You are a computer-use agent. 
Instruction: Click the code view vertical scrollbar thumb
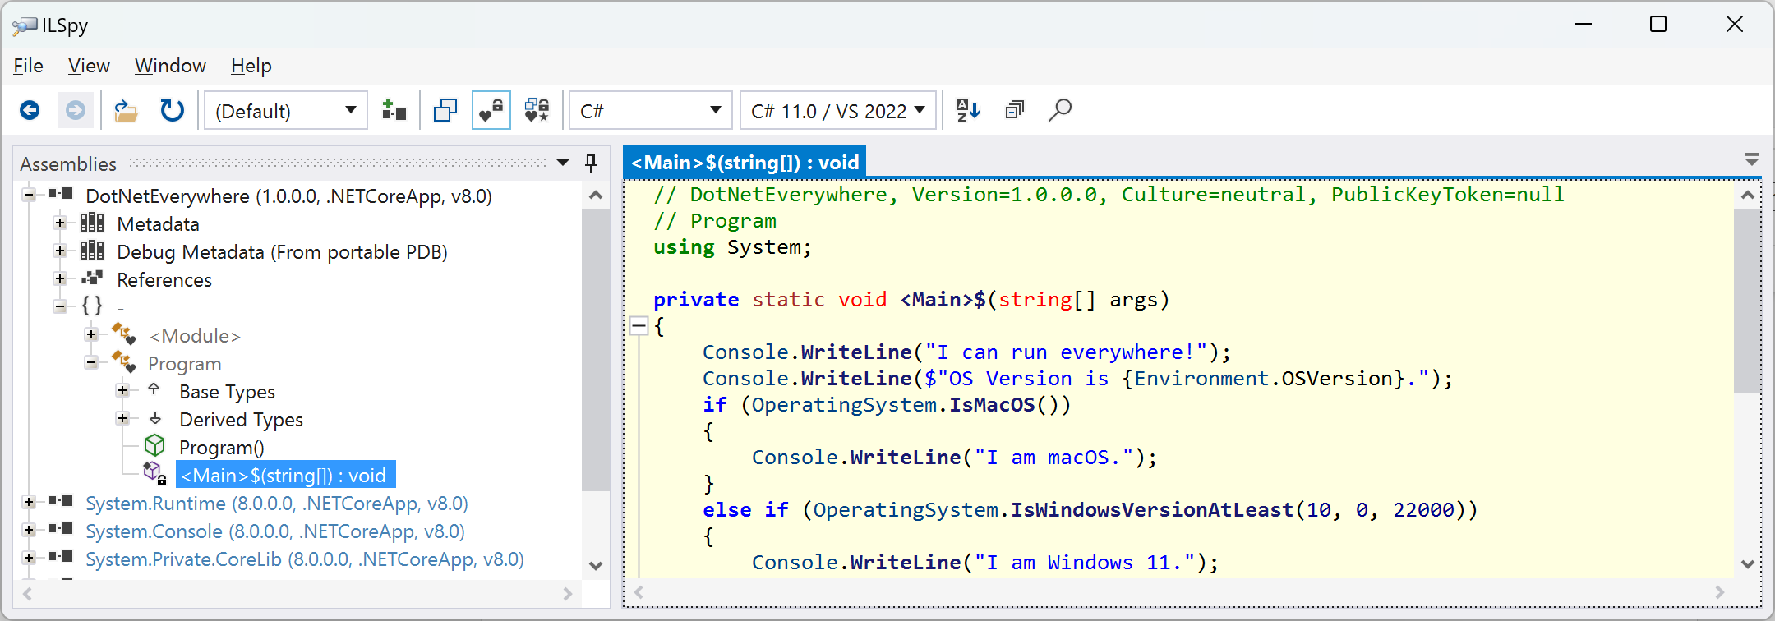tap(1747, 301)
